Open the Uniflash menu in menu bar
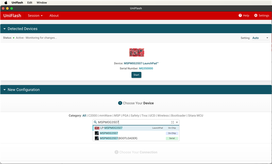 17,3
